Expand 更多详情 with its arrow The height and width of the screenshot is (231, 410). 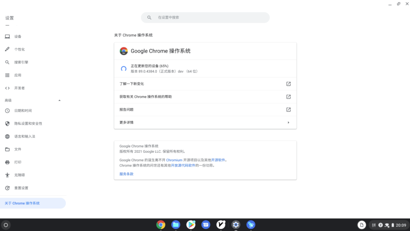(x=289, y=123)
